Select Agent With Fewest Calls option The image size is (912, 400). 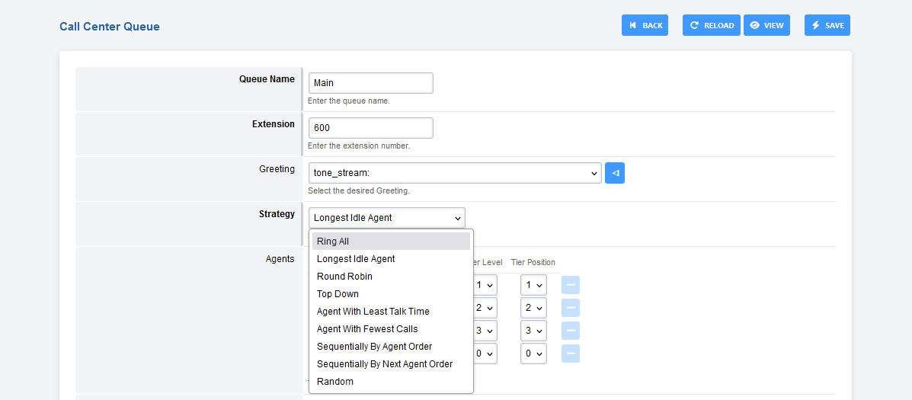coord(367,329)
